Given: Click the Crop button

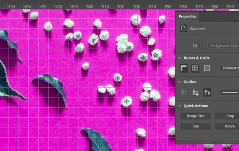Looking at the screenshot, I should click(227, 116).
